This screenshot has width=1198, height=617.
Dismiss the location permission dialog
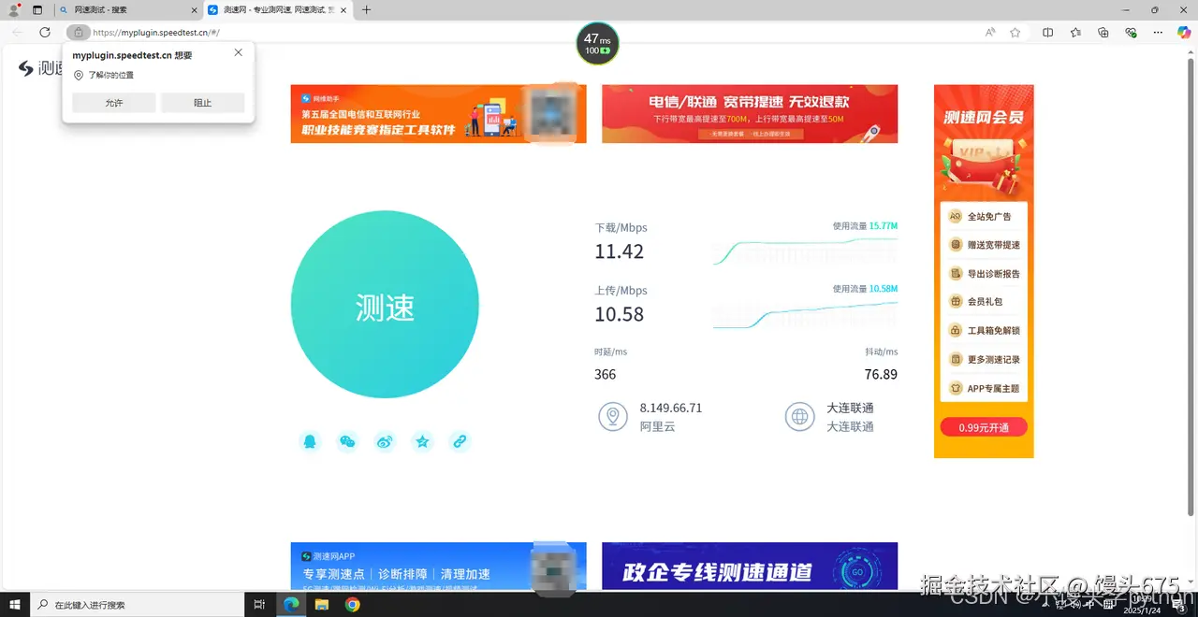(238, 52)
